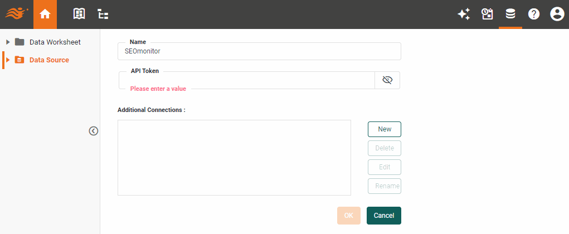Click the Name field containing SEOmonitor
The height and width of the screenshot is (234, 569).
[x=259, y=51]
